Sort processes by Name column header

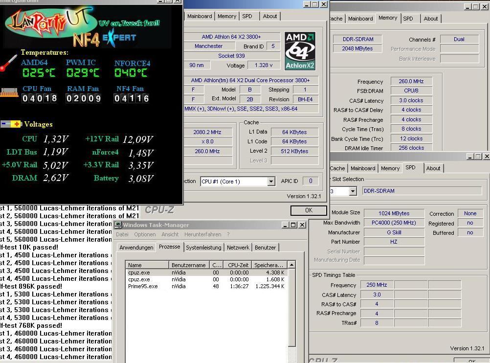pyautogui.click(x=147, y=265)
